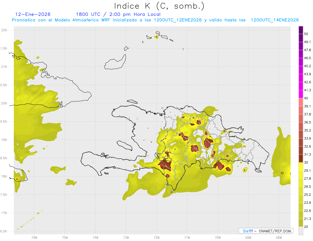This screenshot has height=241, width=313.
Task: Click the 76W longitude axis label
Action: [34, 237]
